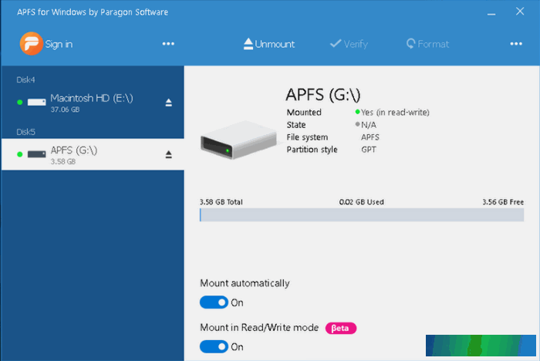This screenshot has width=540, height=361.
Task: Eject the APFS (G:\) volume
Action: click(x=168, y=155)
